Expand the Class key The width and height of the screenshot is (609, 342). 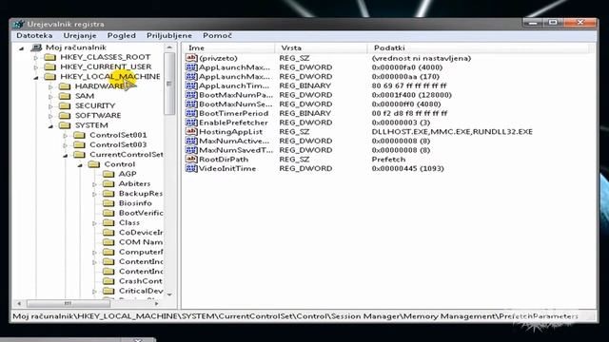pyautogui.click(x=94, y=223)
